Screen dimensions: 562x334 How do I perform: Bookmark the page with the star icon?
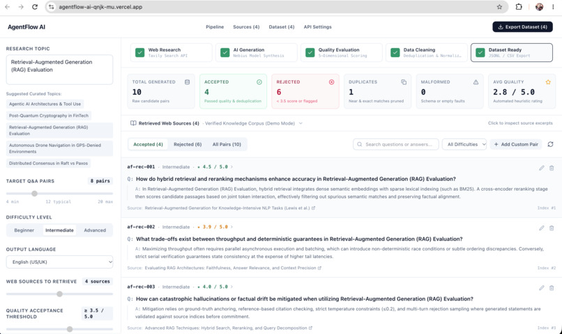point(499,7)
